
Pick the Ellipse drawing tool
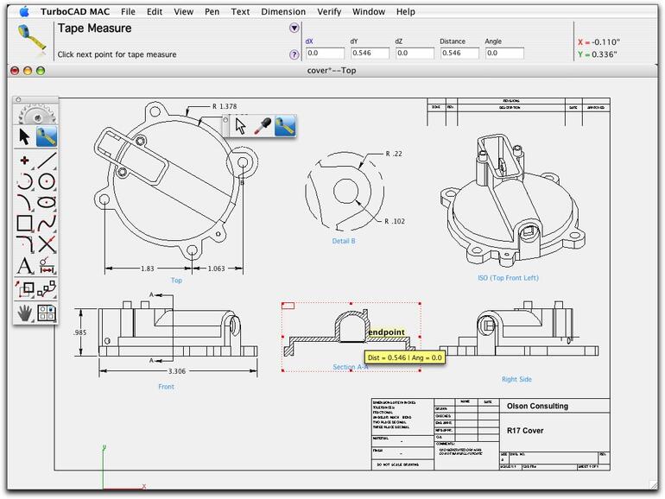(x=47, y=203)
